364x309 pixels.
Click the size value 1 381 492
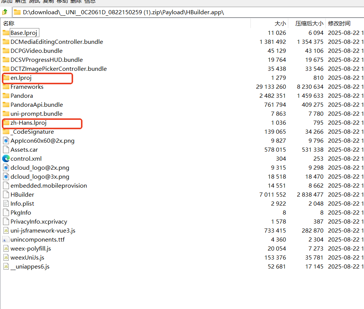273,42
